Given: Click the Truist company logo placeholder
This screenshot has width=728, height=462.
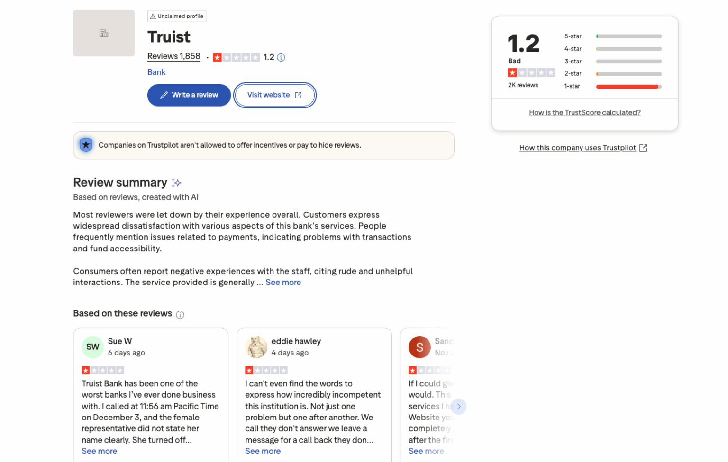Looking at the screenshot, I should click(104, 33).
